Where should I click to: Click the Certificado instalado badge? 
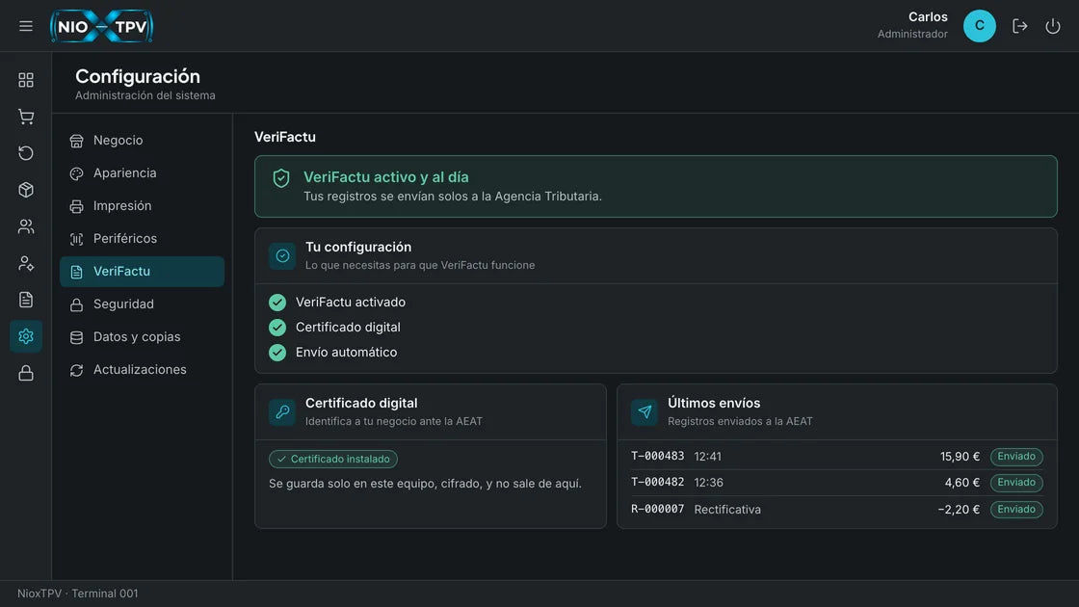(x=333, y=459)
